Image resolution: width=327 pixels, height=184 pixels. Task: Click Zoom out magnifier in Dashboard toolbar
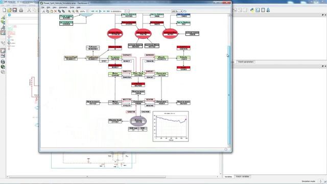click(x=73, y=11)
